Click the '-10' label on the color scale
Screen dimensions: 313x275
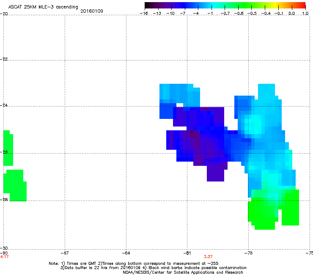[x=170, y=14]
